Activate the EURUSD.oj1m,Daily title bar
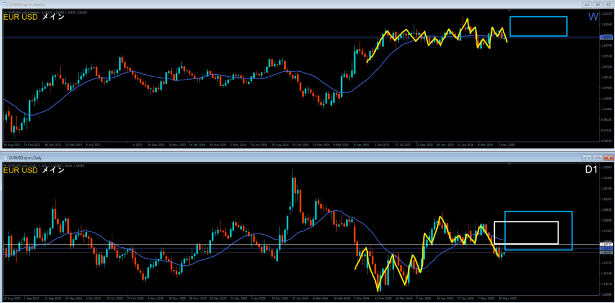Screen dimensions: 615x303 pos(290,157)
